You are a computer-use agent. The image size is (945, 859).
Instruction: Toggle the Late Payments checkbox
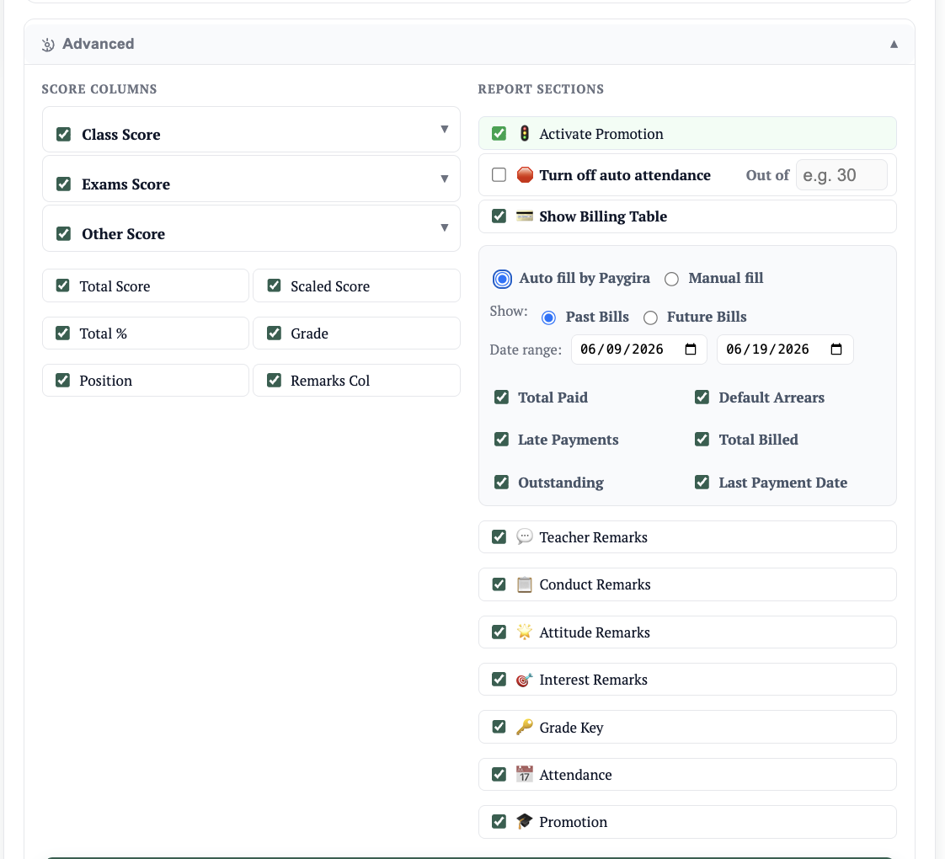click(501, 439)
